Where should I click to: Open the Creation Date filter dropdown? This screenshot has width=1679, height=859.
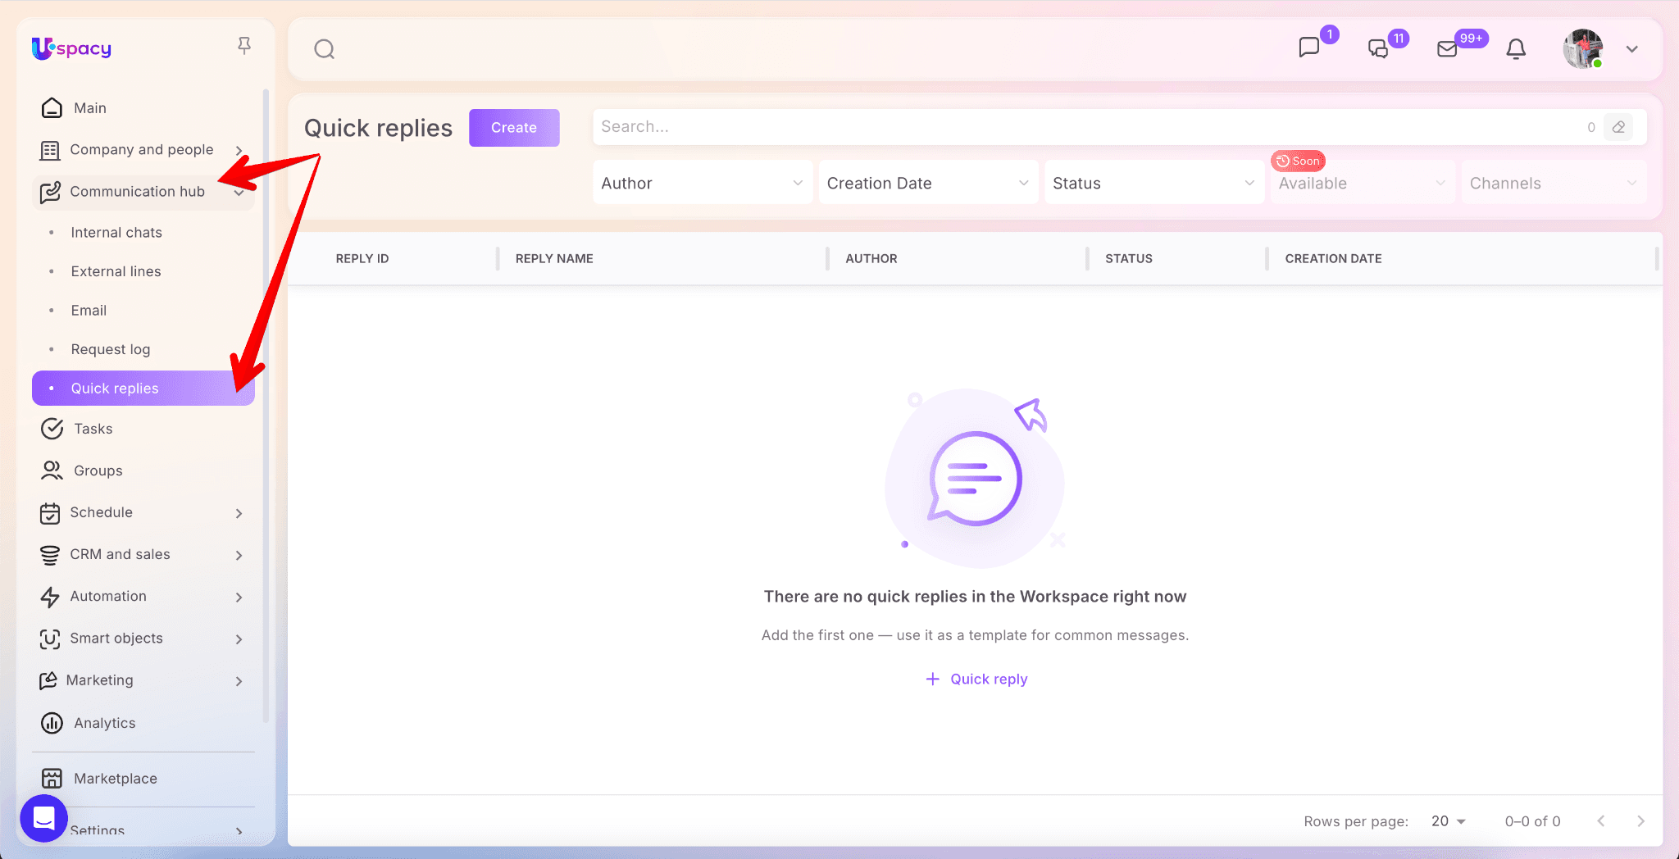[x=927, y=183]
